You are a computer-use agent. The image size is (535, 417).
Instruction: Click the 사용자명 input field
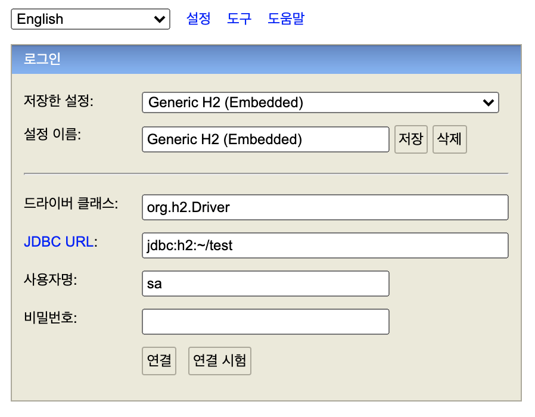click(266, 284)
